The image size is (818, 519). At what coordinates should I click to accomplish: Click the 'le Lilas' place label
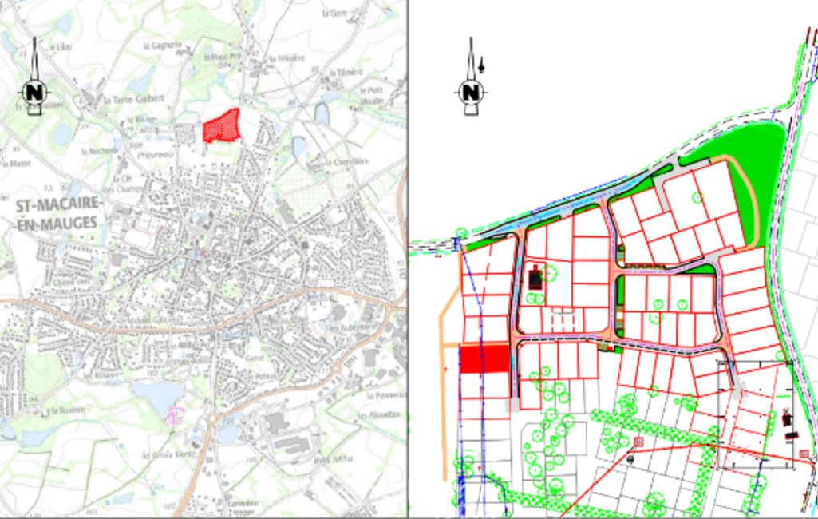click(x=61, y=47)
